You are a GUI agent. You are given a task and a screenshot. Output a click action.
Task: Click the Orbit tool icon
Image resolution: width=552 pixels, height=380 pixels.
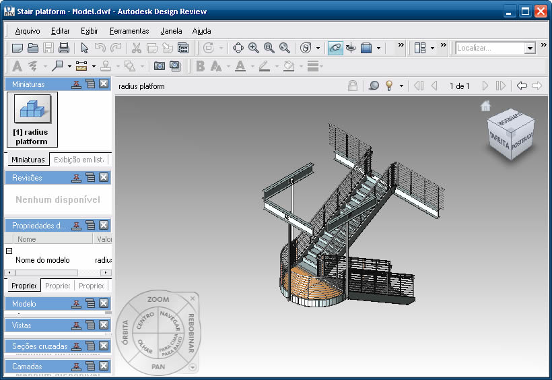(335, 48)
